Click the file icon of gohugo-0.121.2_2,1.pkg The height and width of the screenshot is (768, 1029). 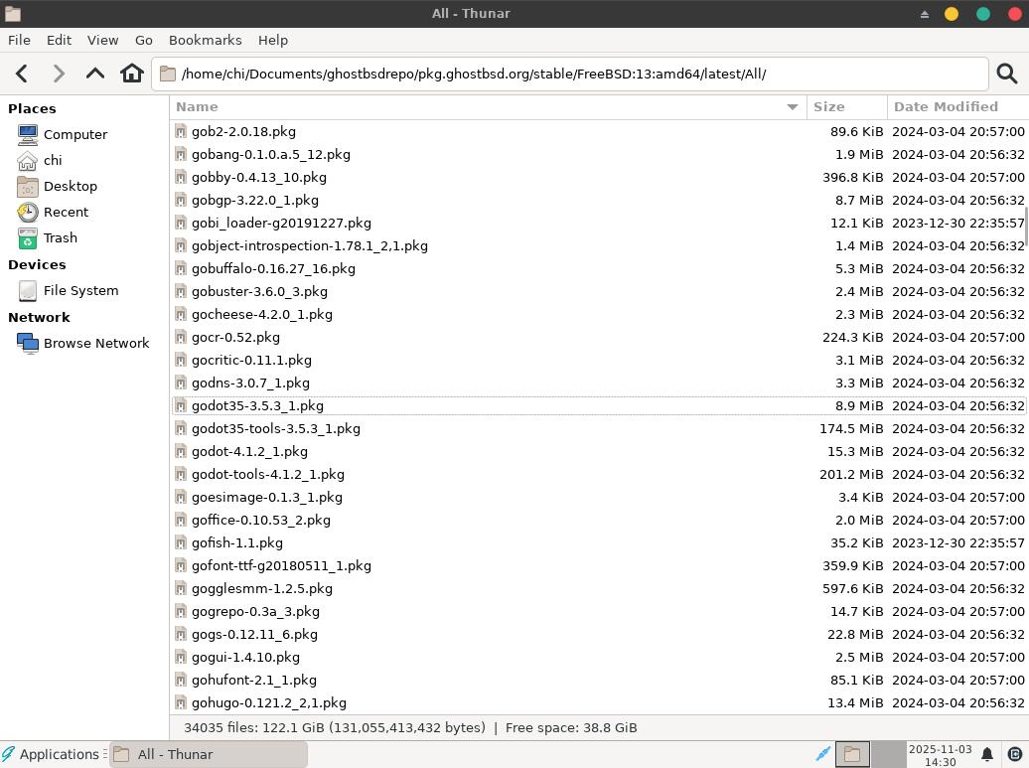tap(181, 703)
